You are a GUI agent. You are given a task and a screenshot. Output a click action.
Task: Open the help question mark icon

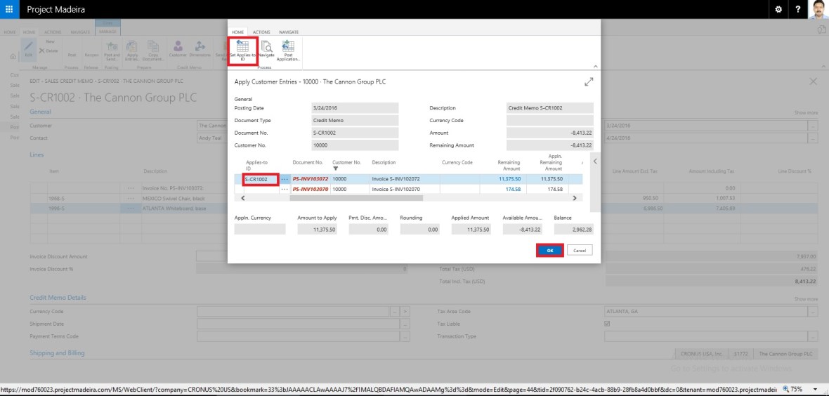pyautogui.click(x=798, y=10)
